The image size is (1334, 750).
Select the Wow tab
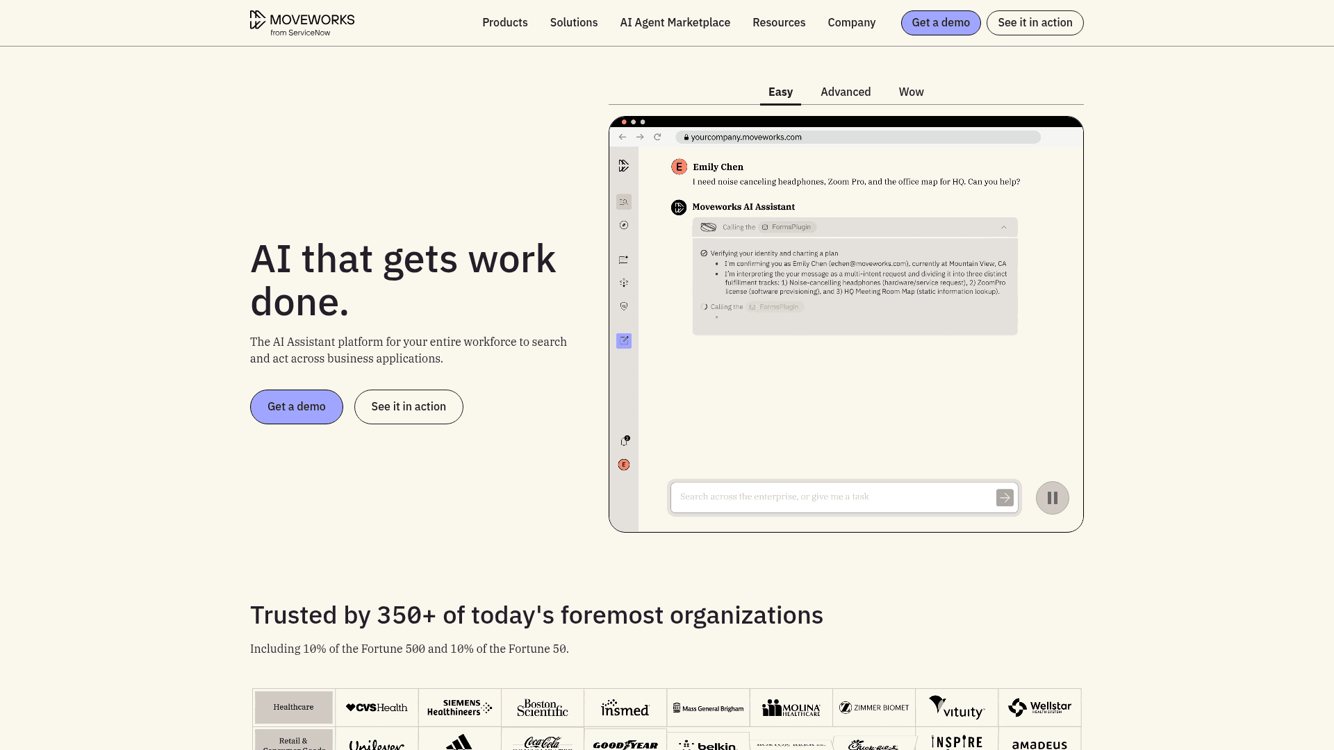(x=911, y=92)
